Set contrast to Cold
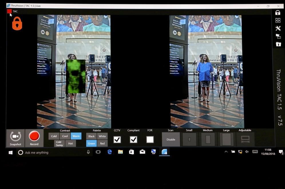285x189 pixels. [54, 136]
